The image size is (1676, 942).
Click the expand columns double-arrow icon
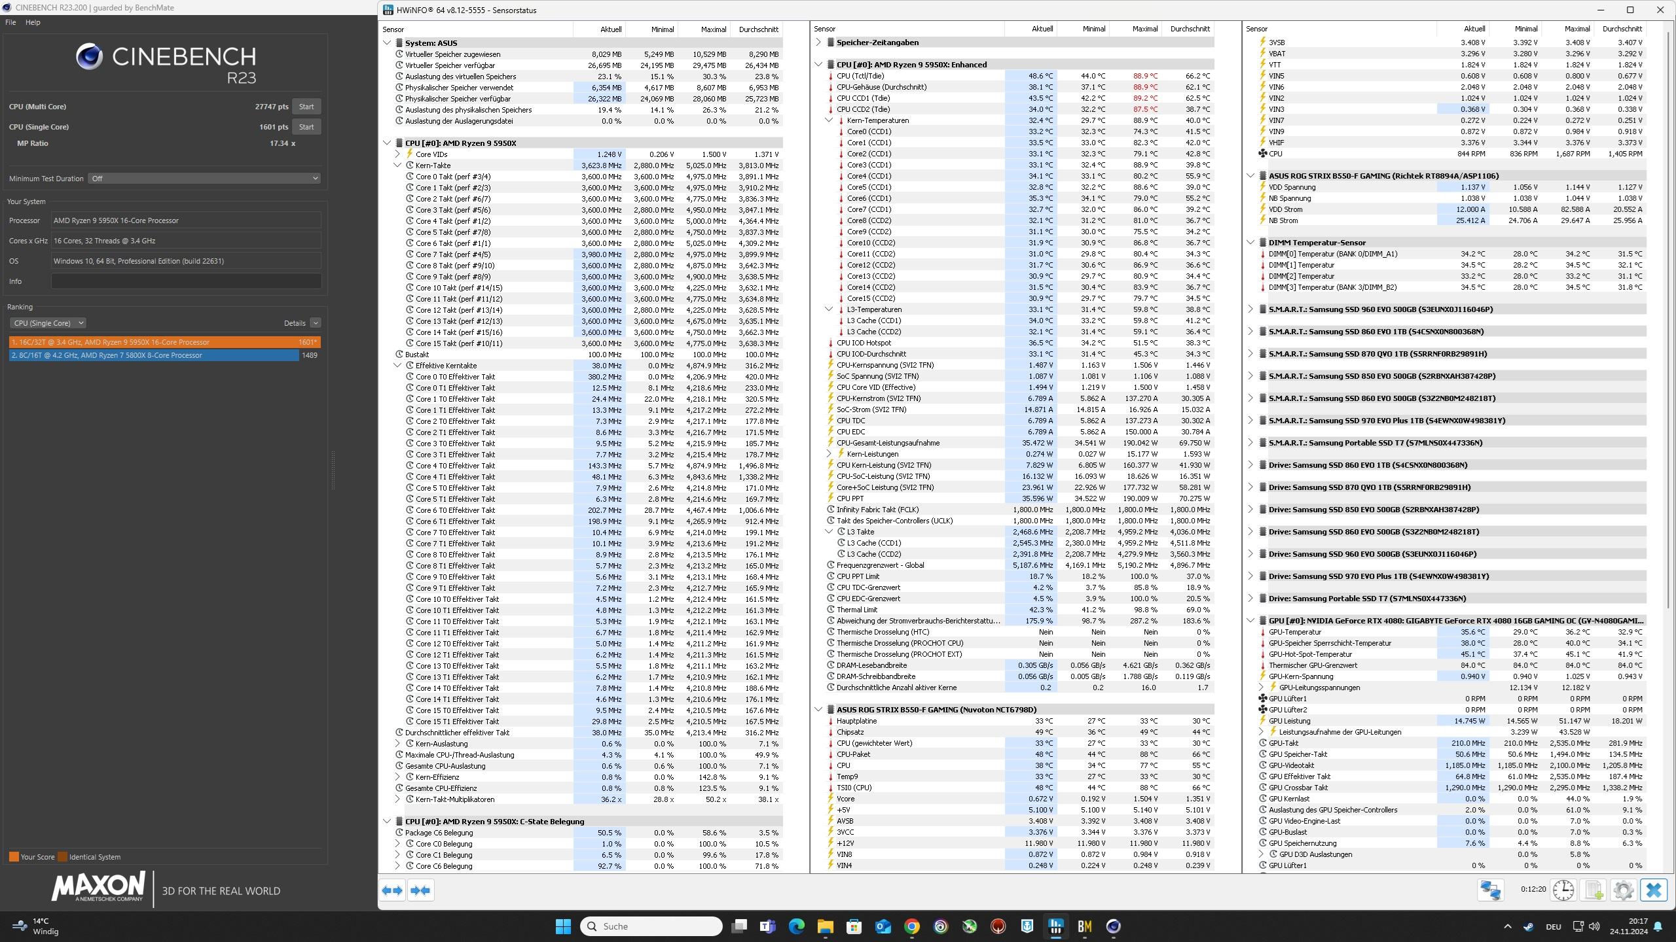392,890
